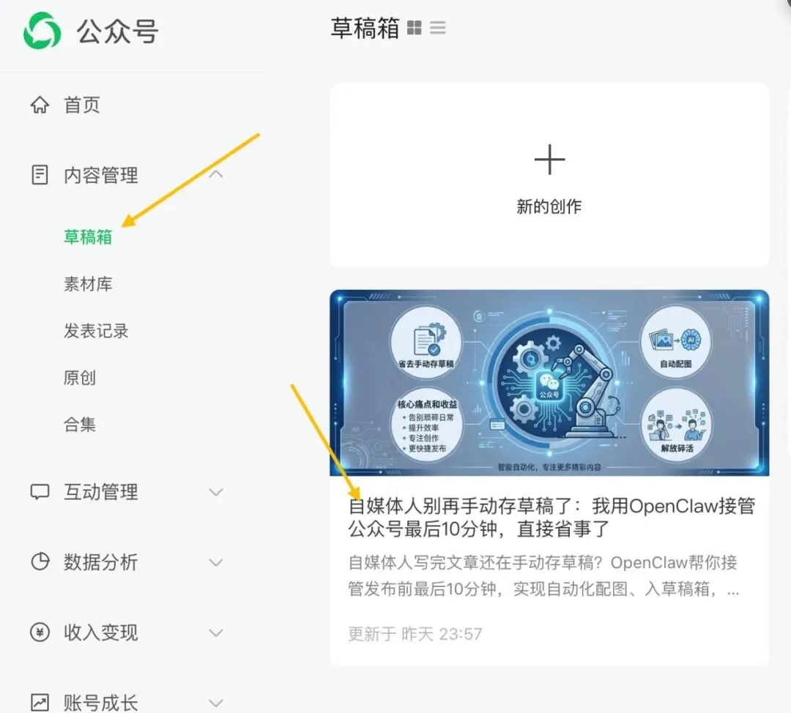Click the yen coin icon for 收入变现
The image size is (791, 713).
pyautogui.click(x=40, y=632)
